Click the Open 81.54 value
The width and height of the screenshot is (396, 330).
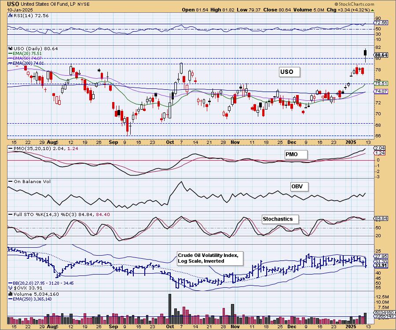[x=195, y=10]
